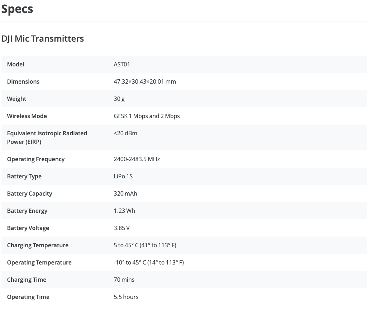Select the "DJI Mic Transmitters" section heading
The image size is (367, 309).
[x=43, y=39]
